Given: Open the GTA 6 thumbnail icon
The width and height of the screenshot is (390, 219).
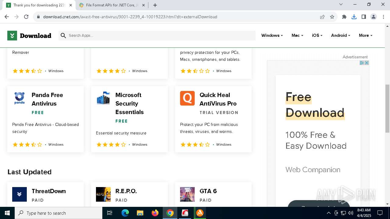Looking at the screenshot, I should pos(187,194).
